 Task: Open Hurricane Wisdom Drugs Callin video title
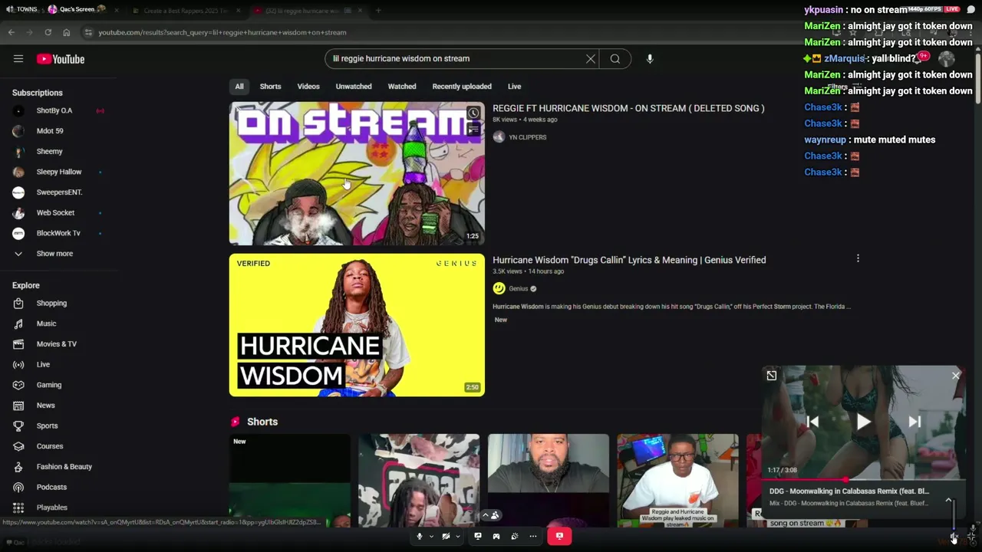tap(629, 260)
